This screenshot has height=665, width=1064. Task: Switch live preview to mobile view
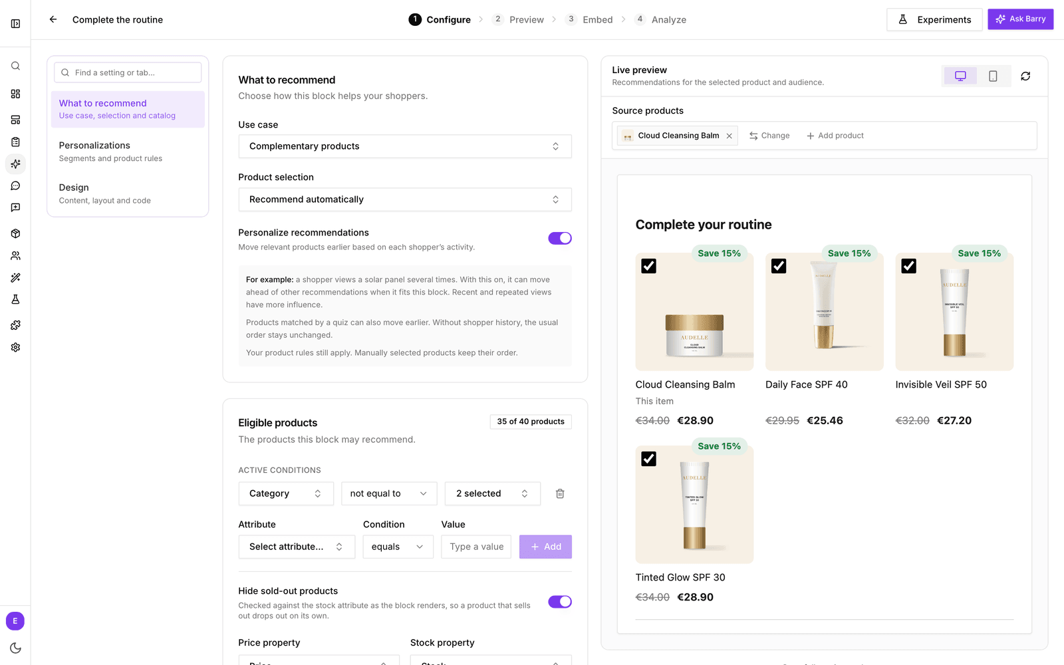pos(993,76)
